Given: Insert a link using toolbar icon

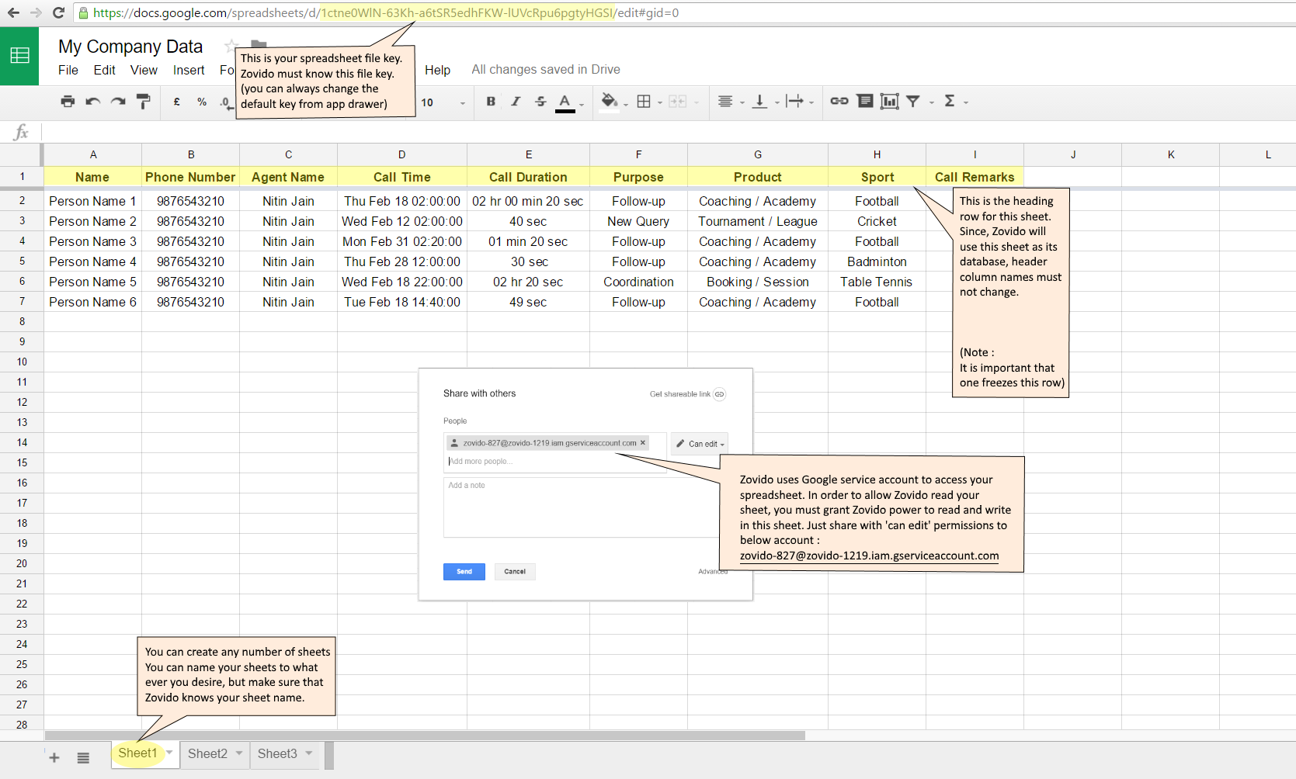Looking at the screenshot, I should [x=839, y=102].
